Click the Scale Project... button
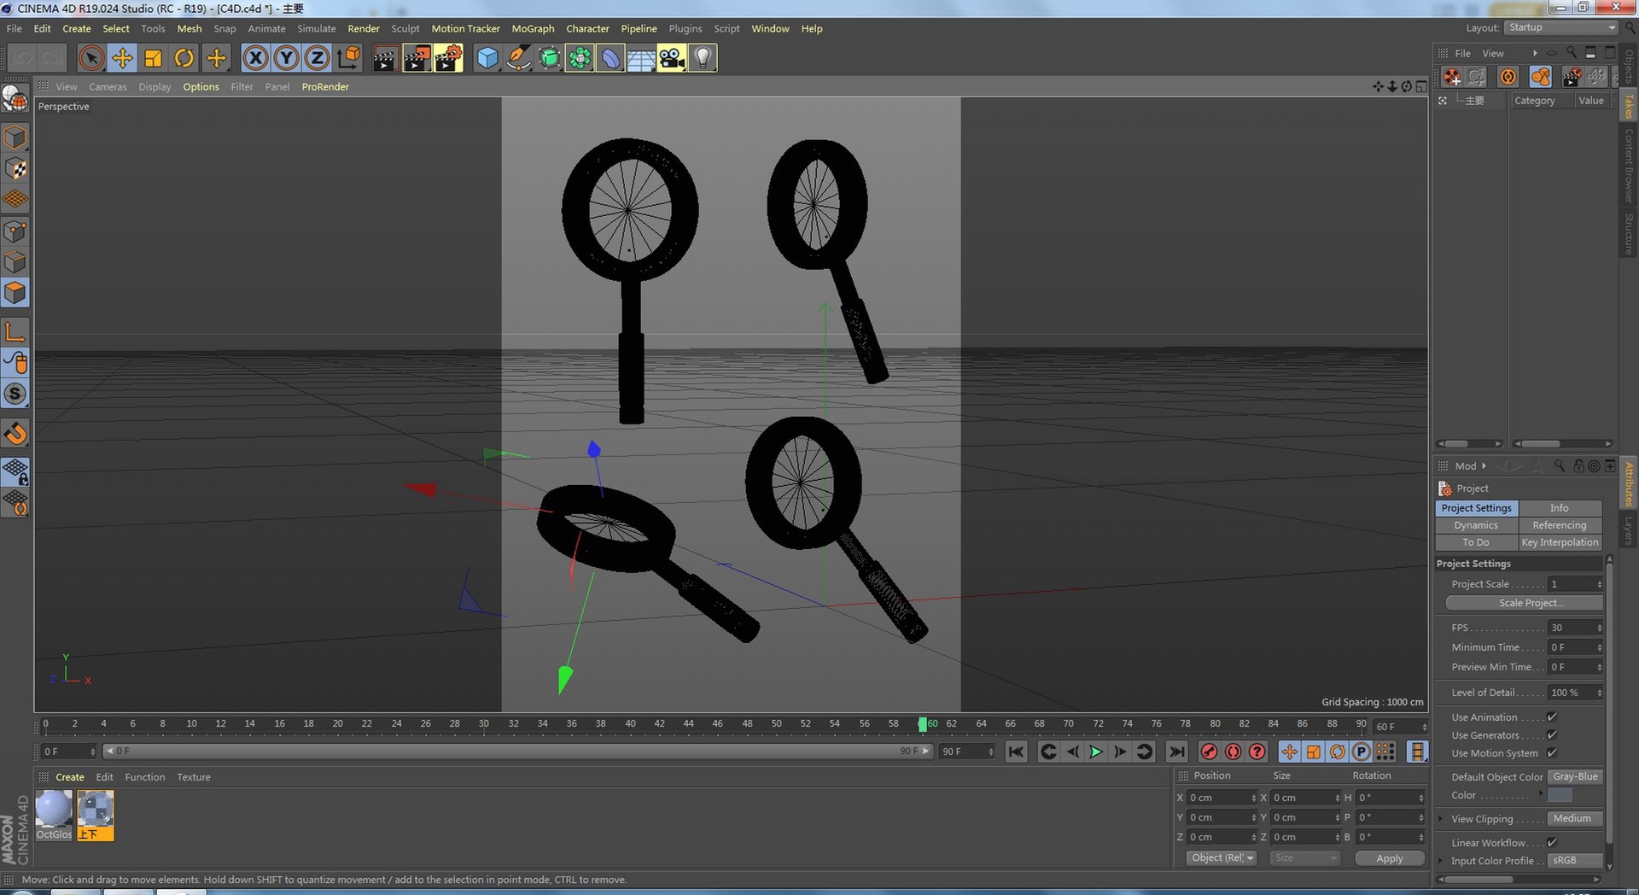Screen dimensions: 1639x895 (1525, 603)
